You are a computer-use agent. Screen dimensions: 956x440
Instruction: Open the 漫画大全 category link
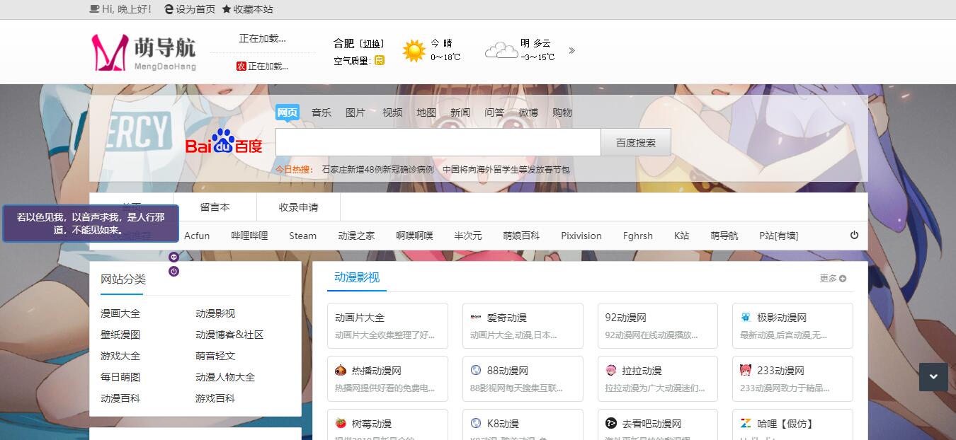coord(120,313)
